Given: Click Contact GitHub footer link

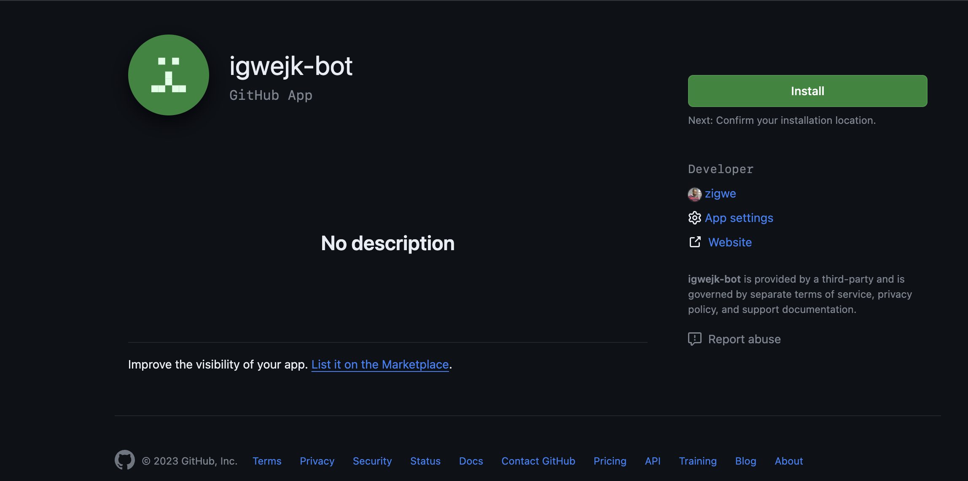Looking at the screenshot, I should click(538, 461).
